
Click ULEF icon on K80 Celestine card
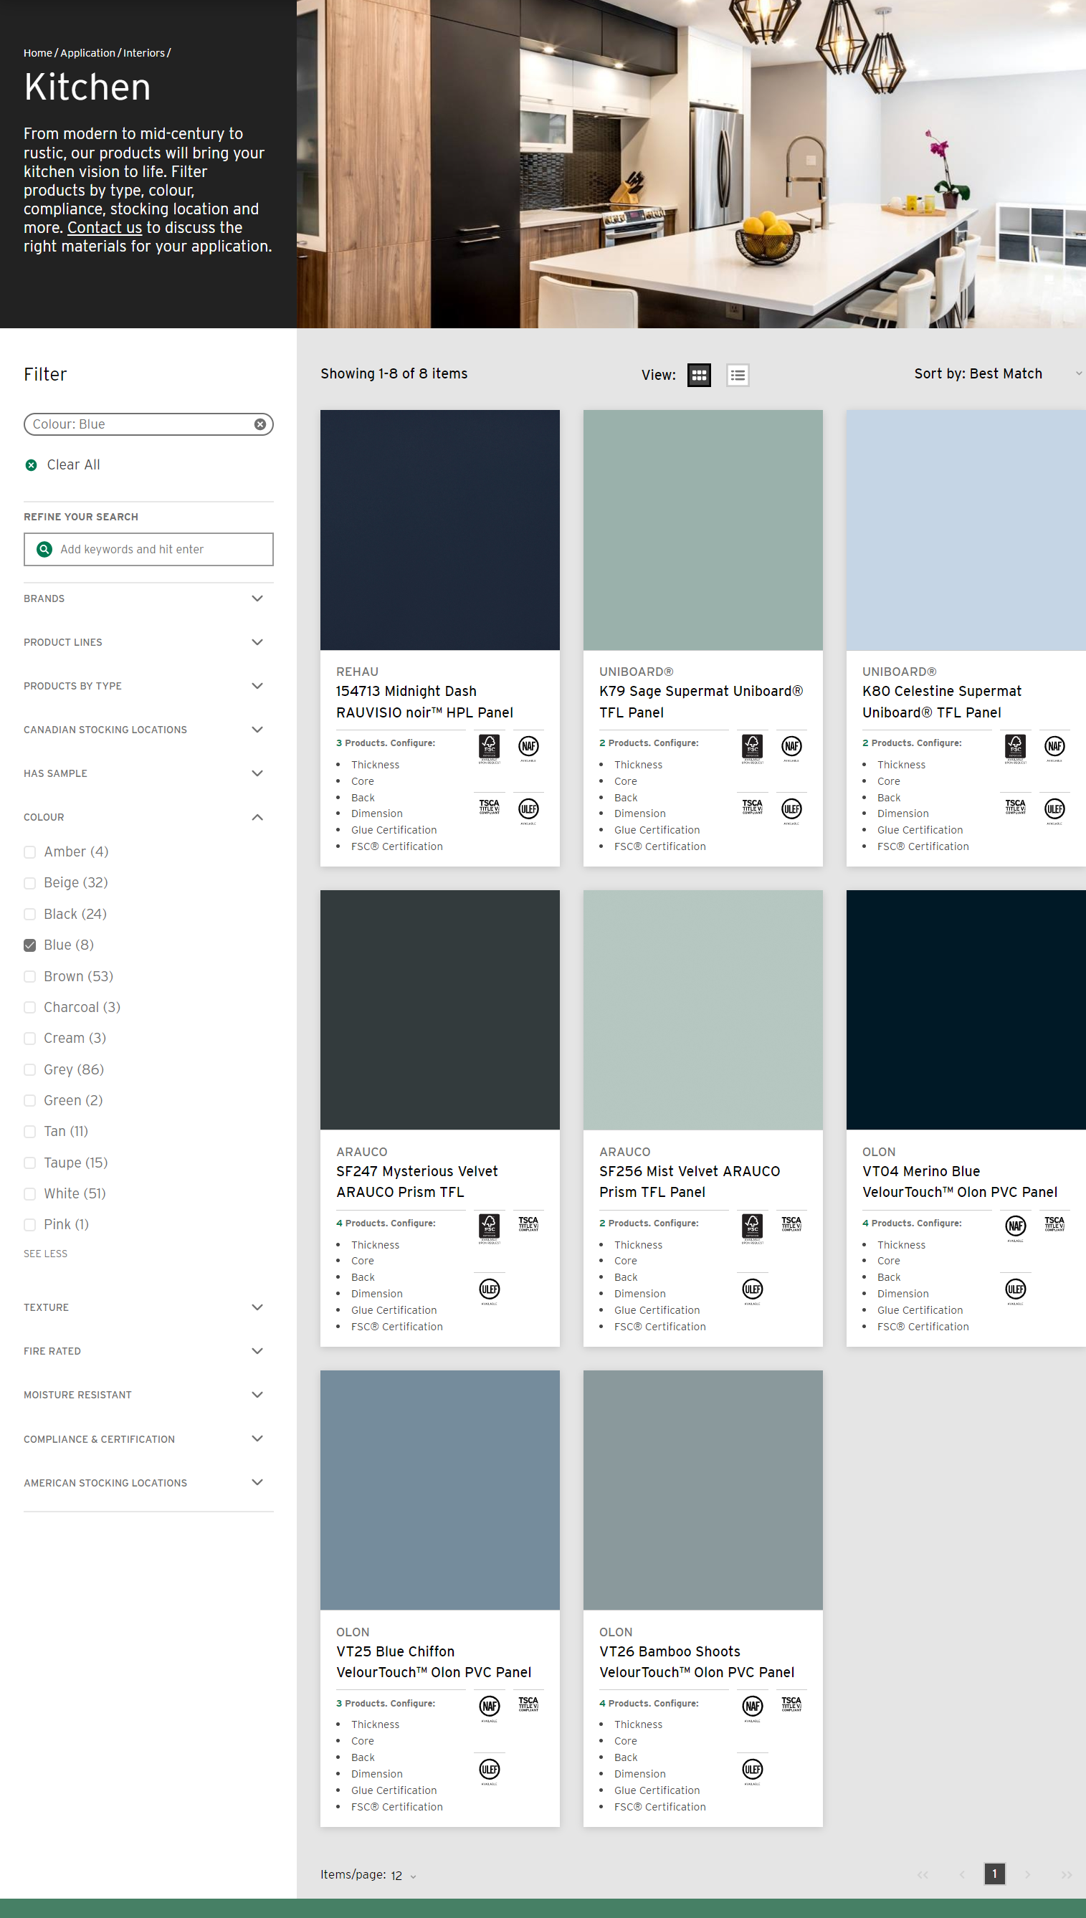click(1054, 811)
